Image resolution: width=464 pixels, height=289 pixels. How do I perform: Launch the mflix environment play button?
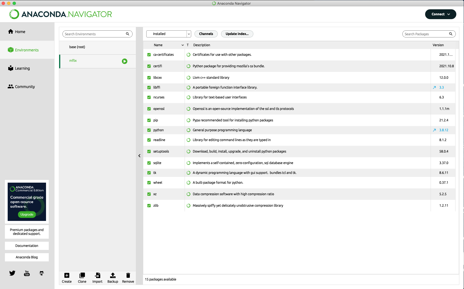[x=125, y=61]
